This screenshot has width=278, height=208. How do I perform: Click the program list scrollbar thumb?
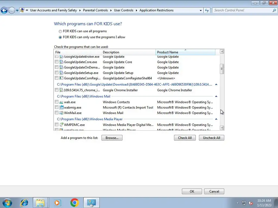pos(222,69)
